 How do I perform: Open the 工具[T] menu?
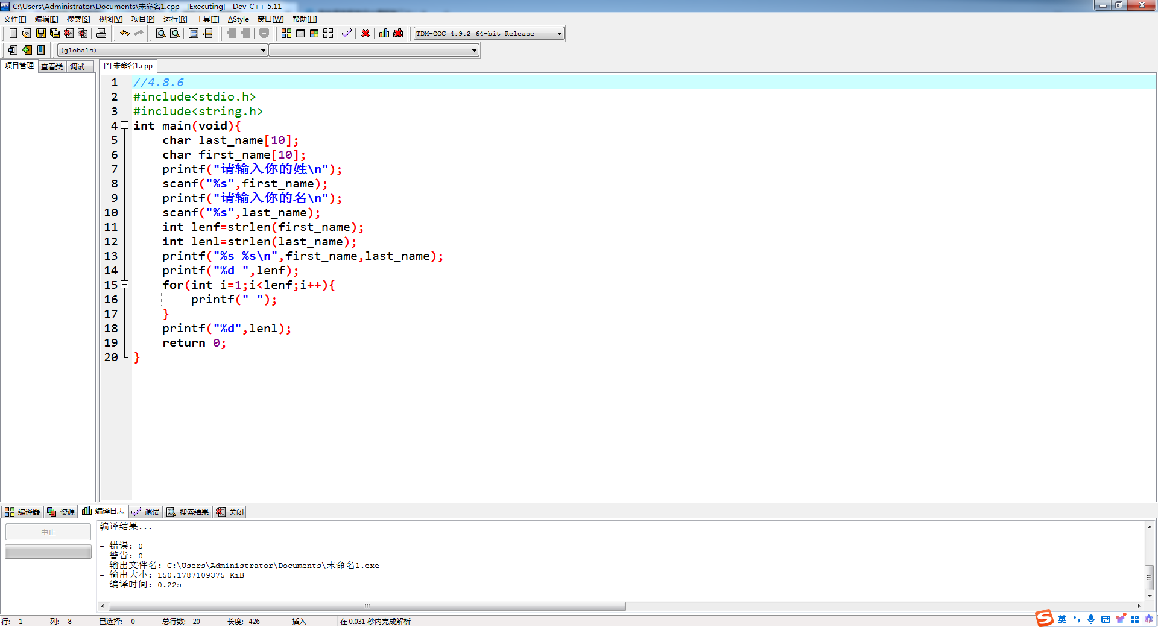point(207,19)
